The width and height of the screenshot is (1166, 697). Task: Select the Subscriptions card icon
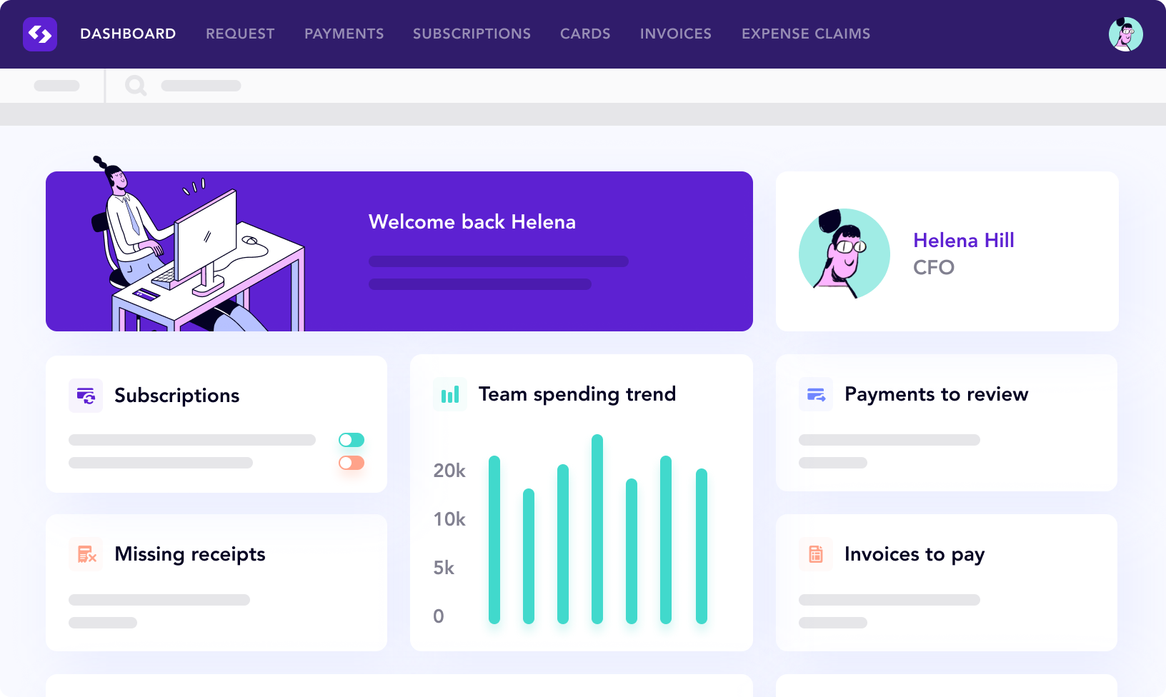tap(86, 395)
